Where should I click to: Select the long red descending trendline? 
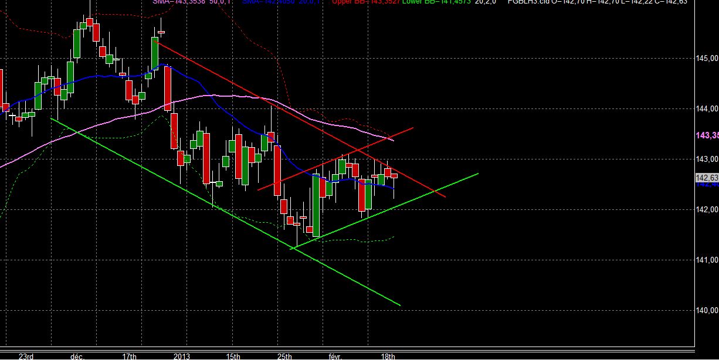299,119
